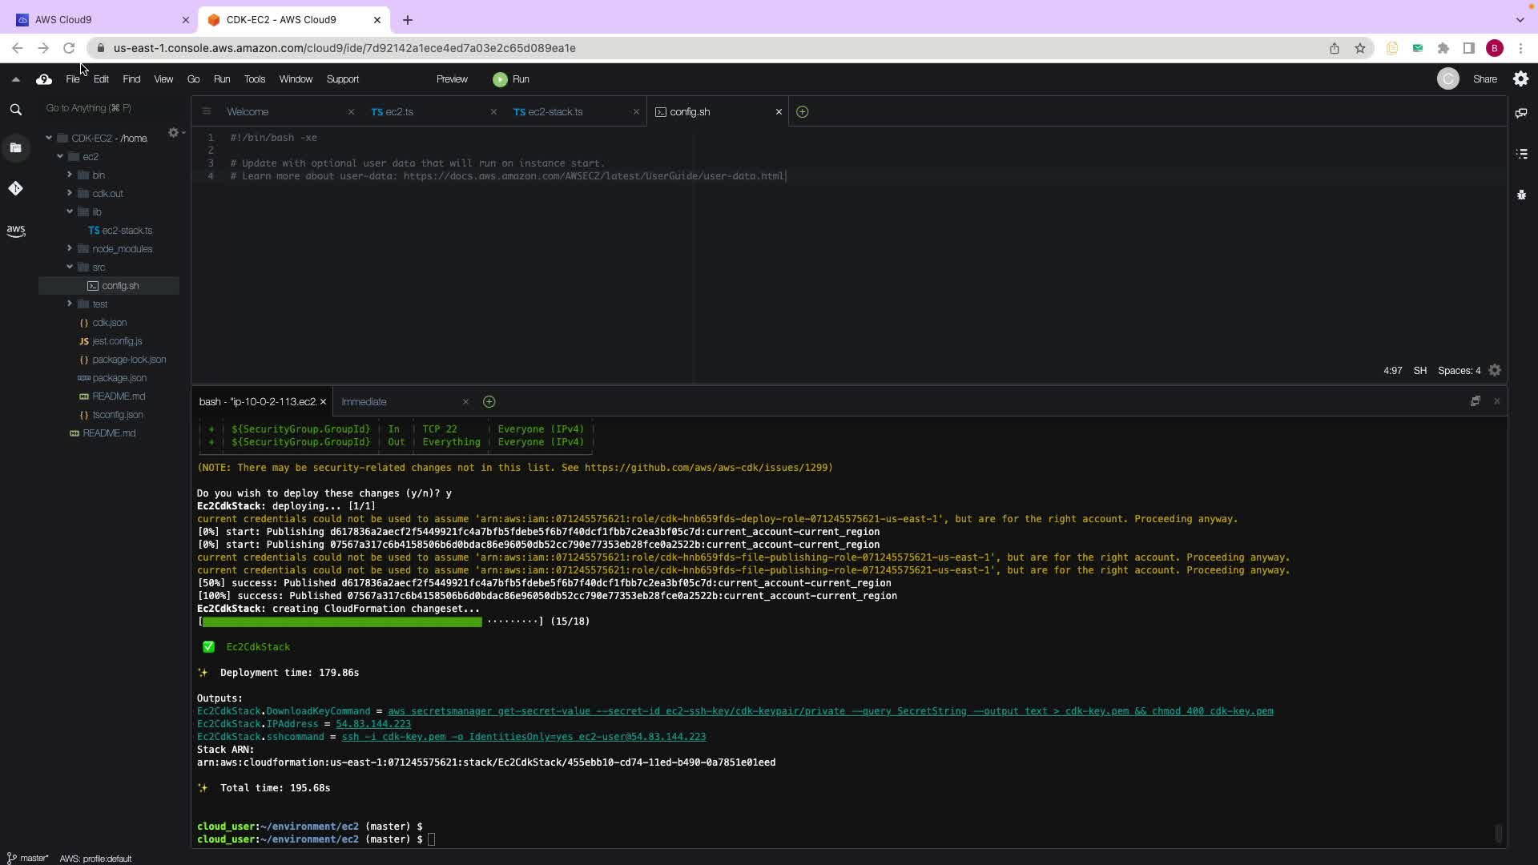This screenshot has height=865, width=1538.
Task: Open Spaces: 4 indentation selector
Action: [1459, 371]
